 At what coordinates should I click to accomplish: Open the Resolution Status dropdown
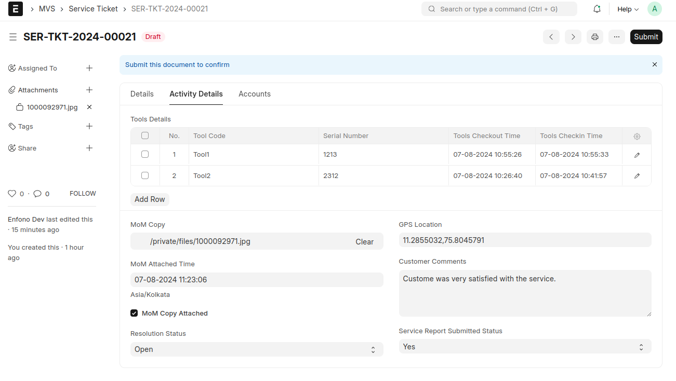pyautogui.click(x=257, y=349)
